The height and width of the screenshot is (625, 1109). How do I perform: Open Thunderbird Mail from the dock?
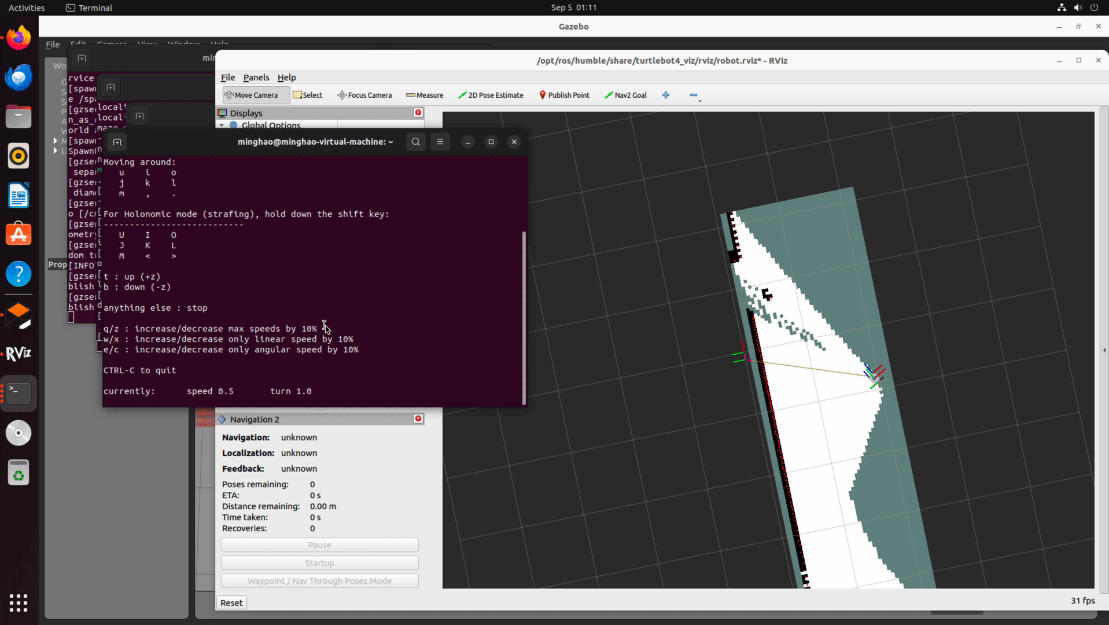click(19, 78)
